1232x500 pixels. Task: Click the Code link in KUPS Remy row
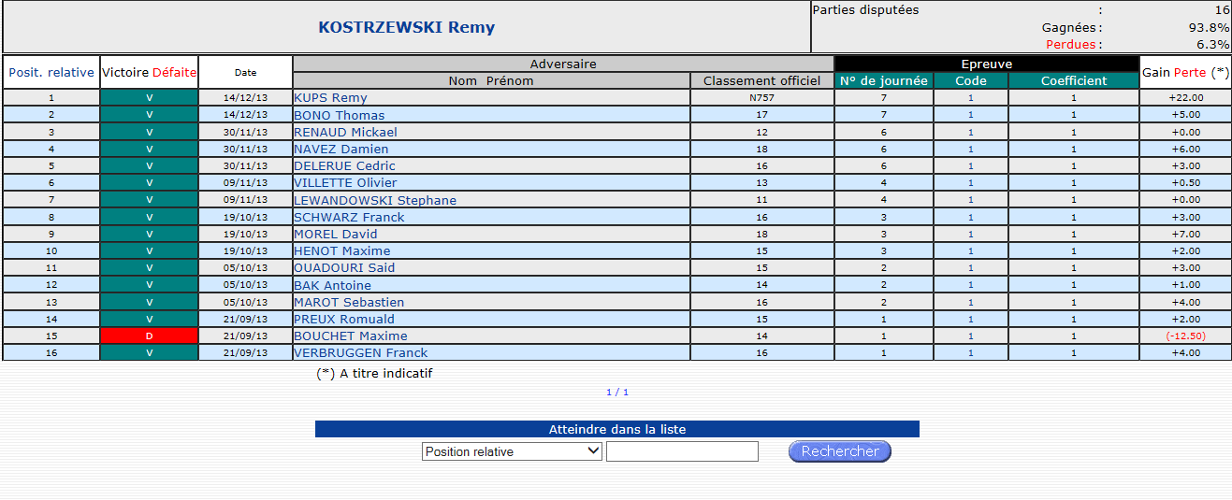[970, 98]
